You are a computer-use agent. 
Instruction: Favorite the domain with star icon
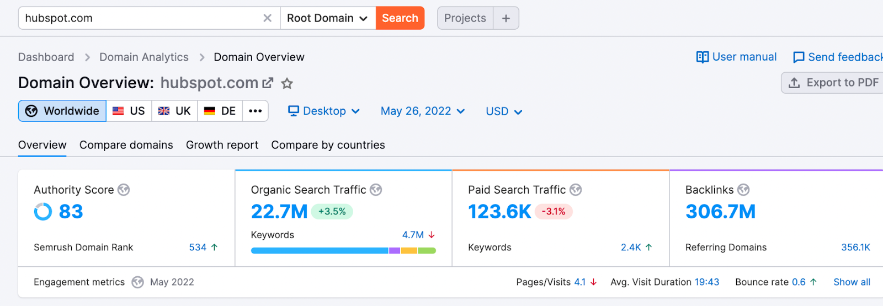(287, 83)
